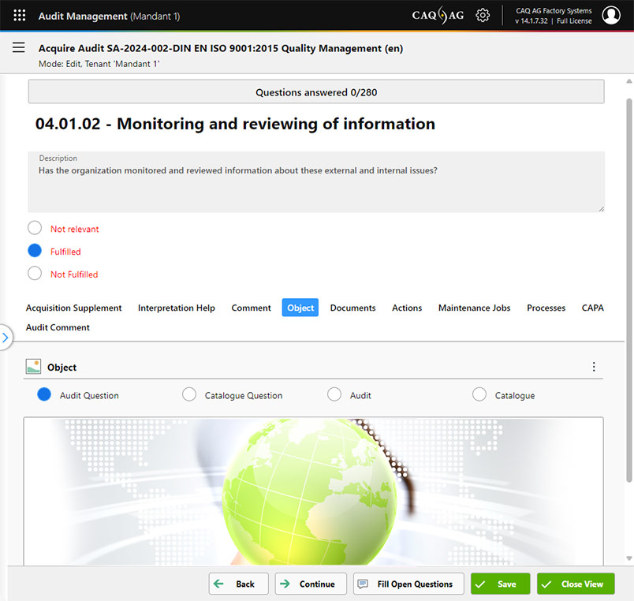Viewport: 634px width, 601px height.
Task: Select the Audit radio button
Action: click(334, 395)
